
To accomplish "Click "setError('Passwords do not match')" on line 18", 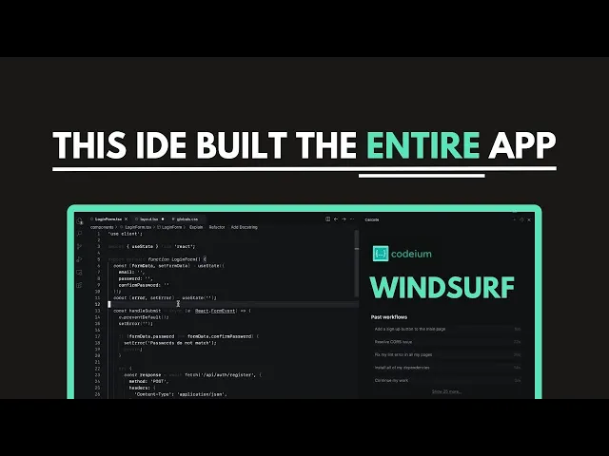I will pyautogui.click(x=170, y=343).
